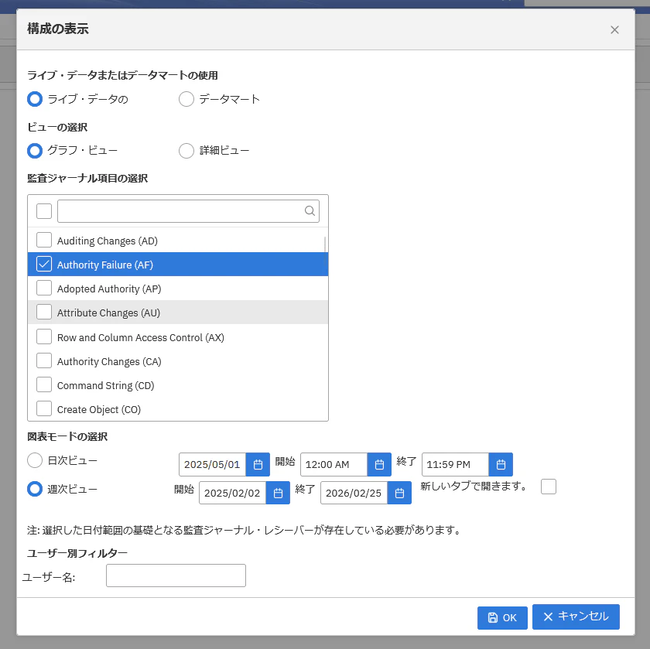Click the ユーザー名 input field
The image size is (650, 649).
tap(176, 576)
